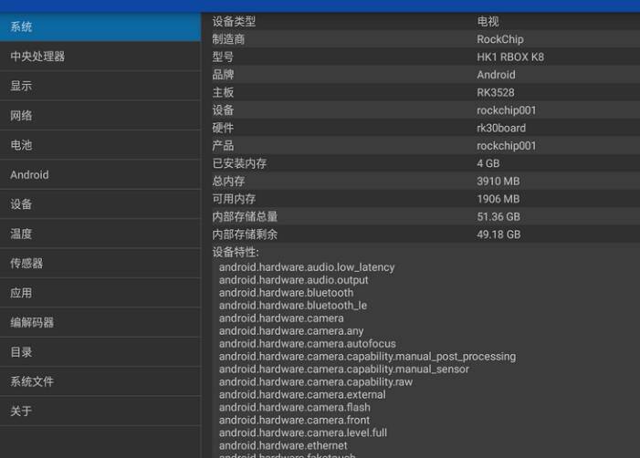Click the manual_post_processing camera capability entry
Screen dimensions: 640x458
(x=367, y=357)
